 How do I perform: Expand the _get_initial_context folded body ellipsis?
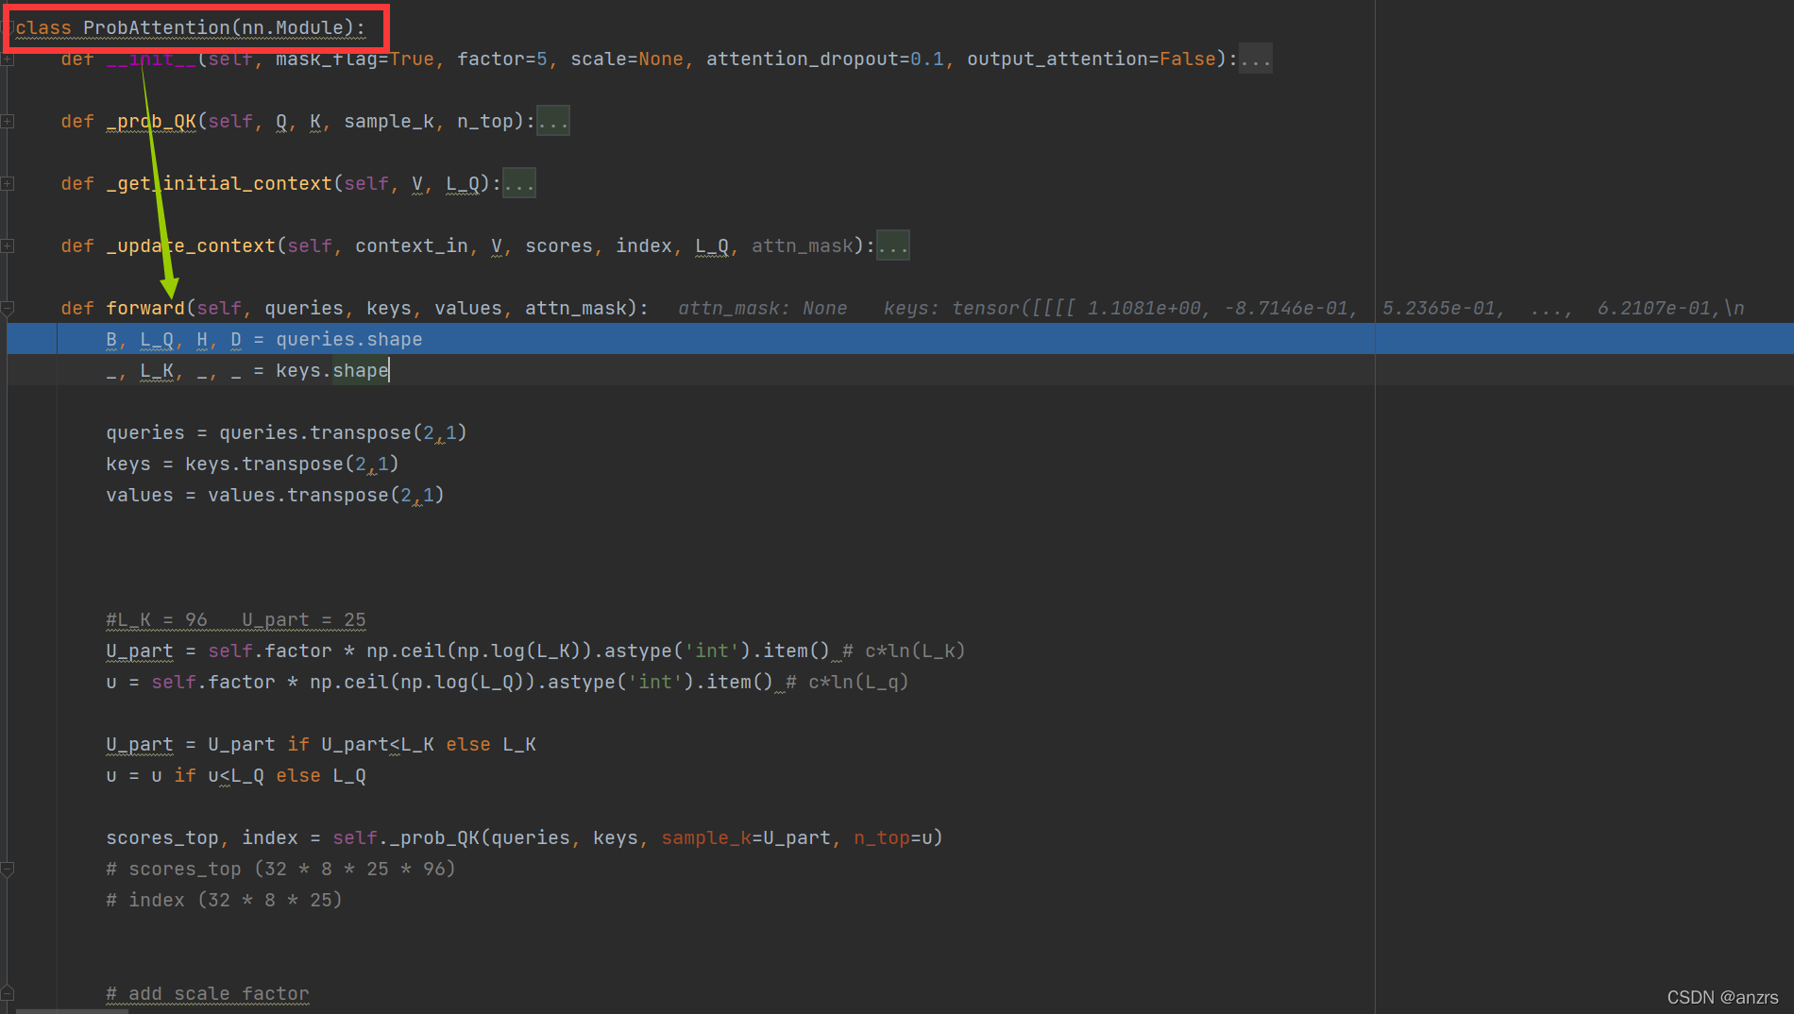(519, 182)
